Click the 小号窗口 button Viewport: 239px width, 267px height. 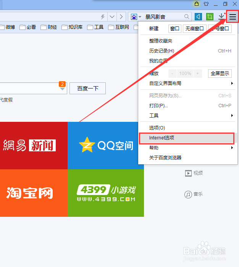coord(220,29)
